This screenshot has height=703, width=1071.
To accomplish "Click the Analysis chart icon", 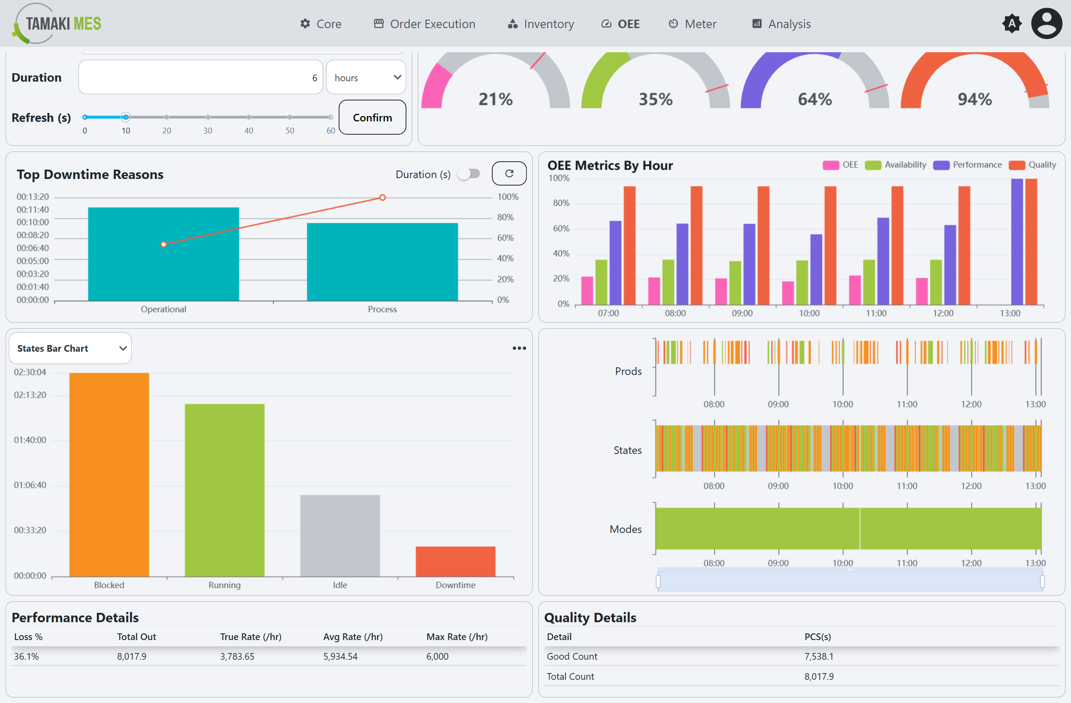I will (x=757, y=24).
